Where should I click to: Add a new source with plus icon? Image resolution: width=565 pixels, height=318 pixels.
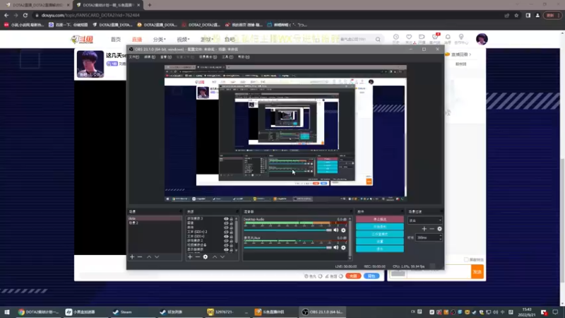click(x=190, y=257)
